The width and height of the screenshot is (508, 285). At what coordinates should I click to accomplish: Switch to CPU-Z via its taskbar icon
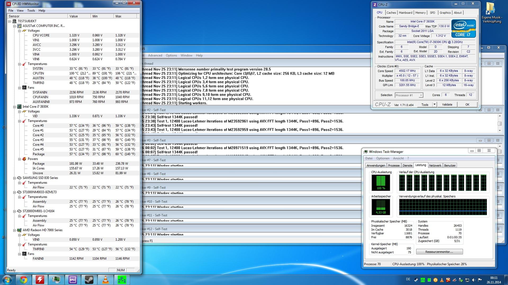click(73, 280)
